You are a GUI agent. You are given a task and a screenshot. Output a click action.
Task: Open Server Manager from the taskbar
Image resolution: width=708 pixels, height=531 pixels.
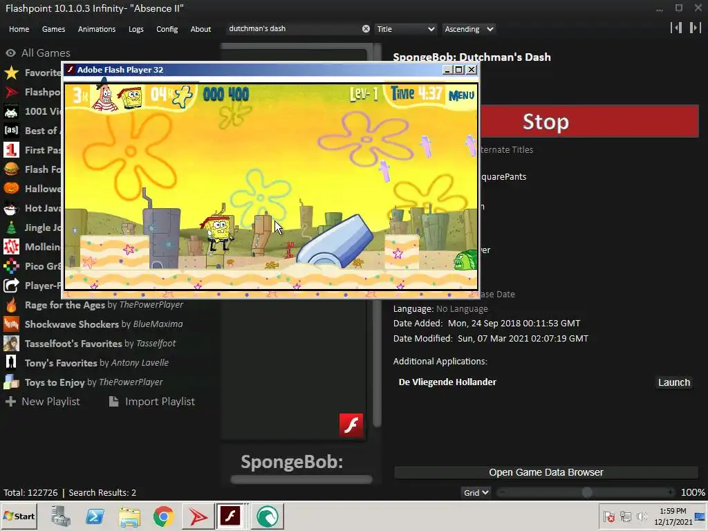(x=61, y=516)
